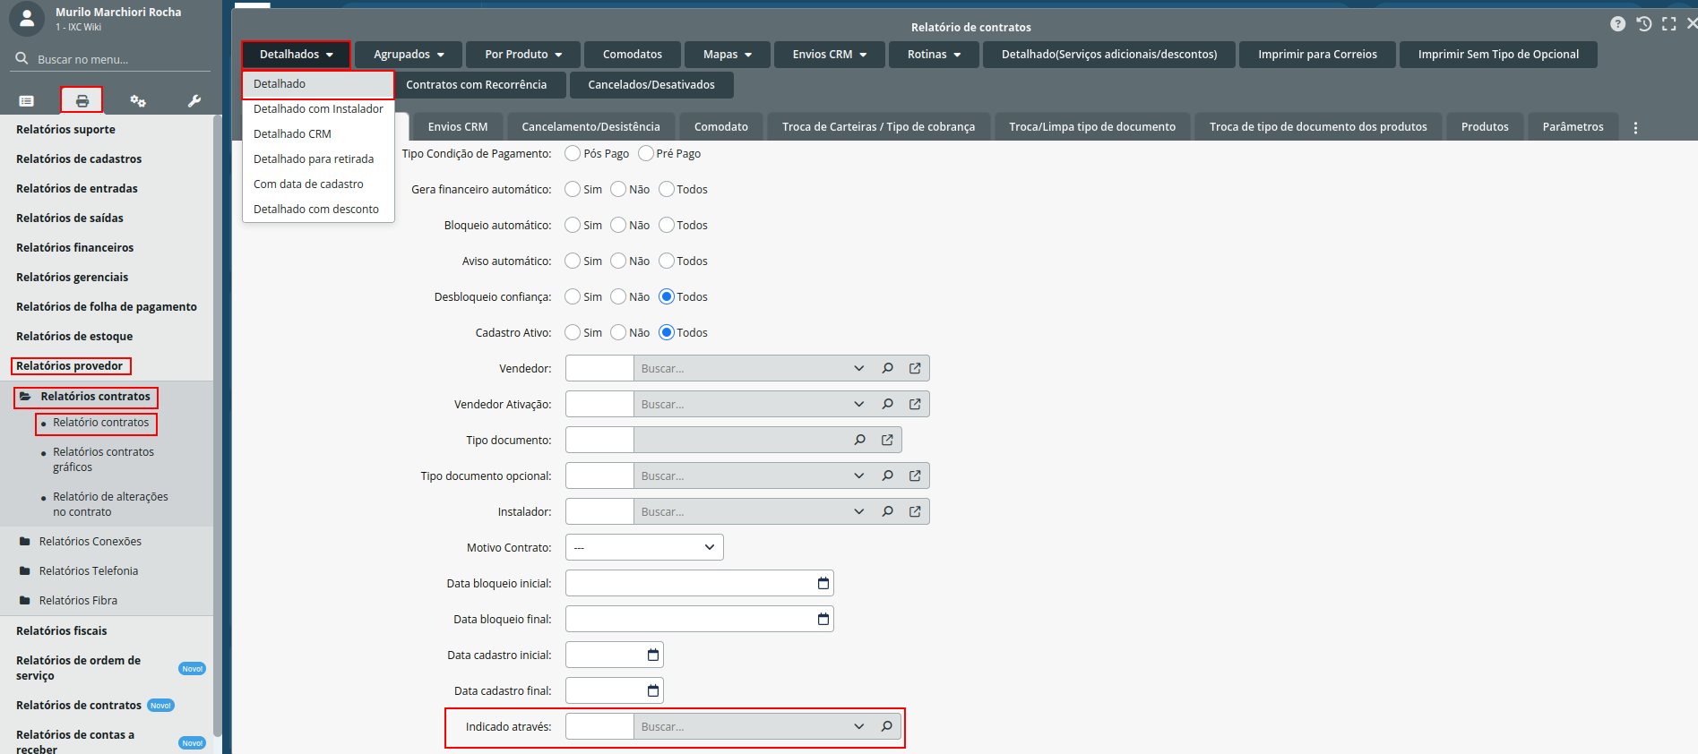Open the Mapas dropdown menu

(728, 55)
